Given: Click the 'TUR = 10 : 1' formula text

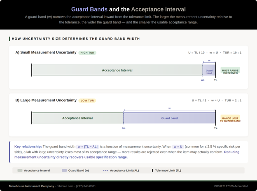Looking at the screenshot, I should click(232, 53).
